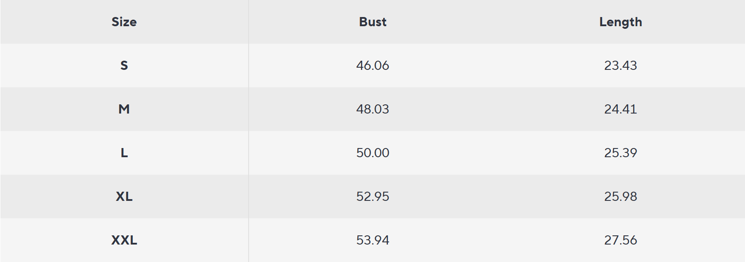Click length value 23.43

point(620,65)
